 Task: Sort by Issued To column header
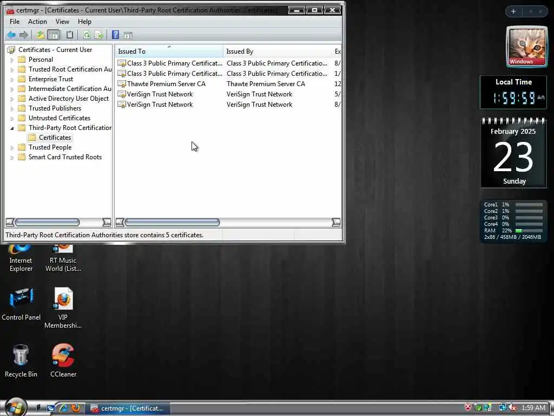pos(169,51)
